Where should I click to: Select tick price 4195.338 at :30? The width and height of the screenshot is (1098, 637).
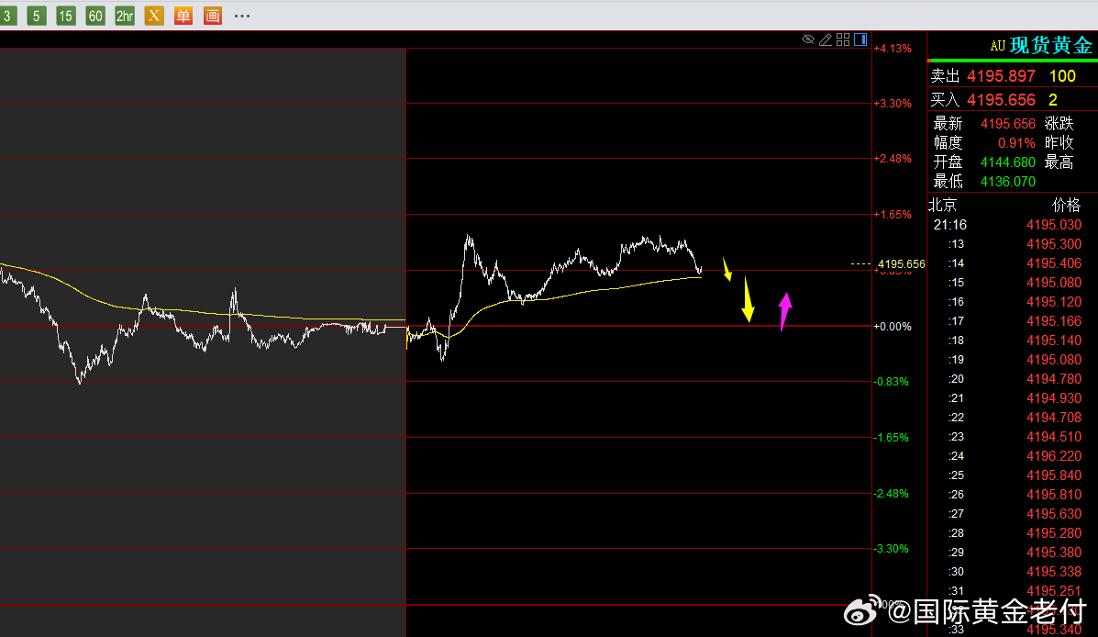click(1054, 572)
